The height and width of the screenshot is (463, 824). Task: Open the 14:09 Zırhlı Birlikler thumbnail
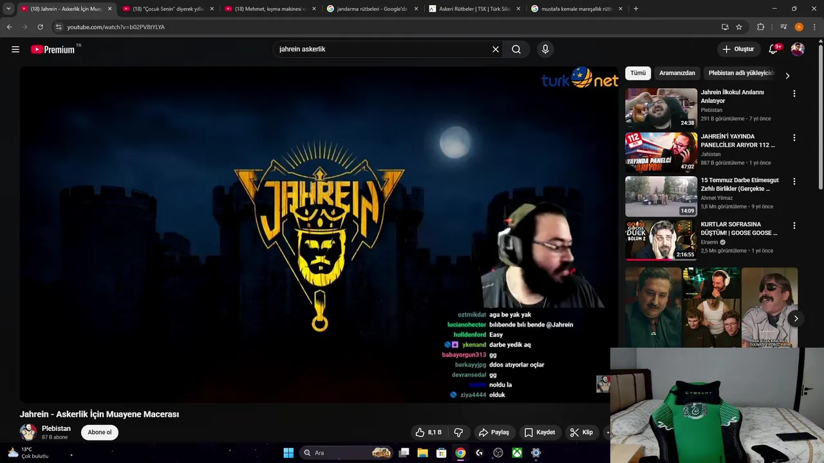(661, 197)
